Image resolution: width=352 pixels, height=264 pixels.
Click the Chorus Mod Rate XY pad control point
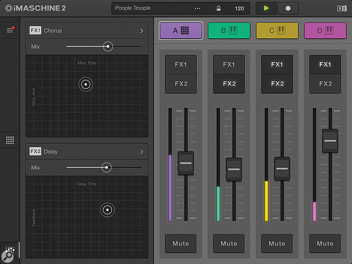click(x=86, y=85)
